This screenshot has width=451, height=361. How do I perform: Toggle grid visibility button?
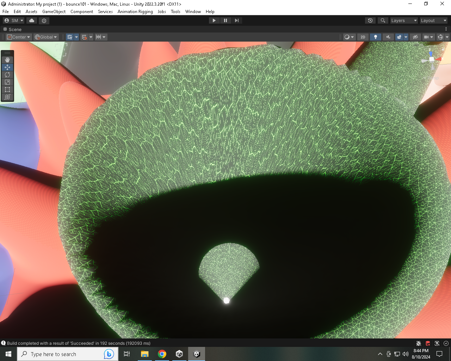tap(70, 37)
